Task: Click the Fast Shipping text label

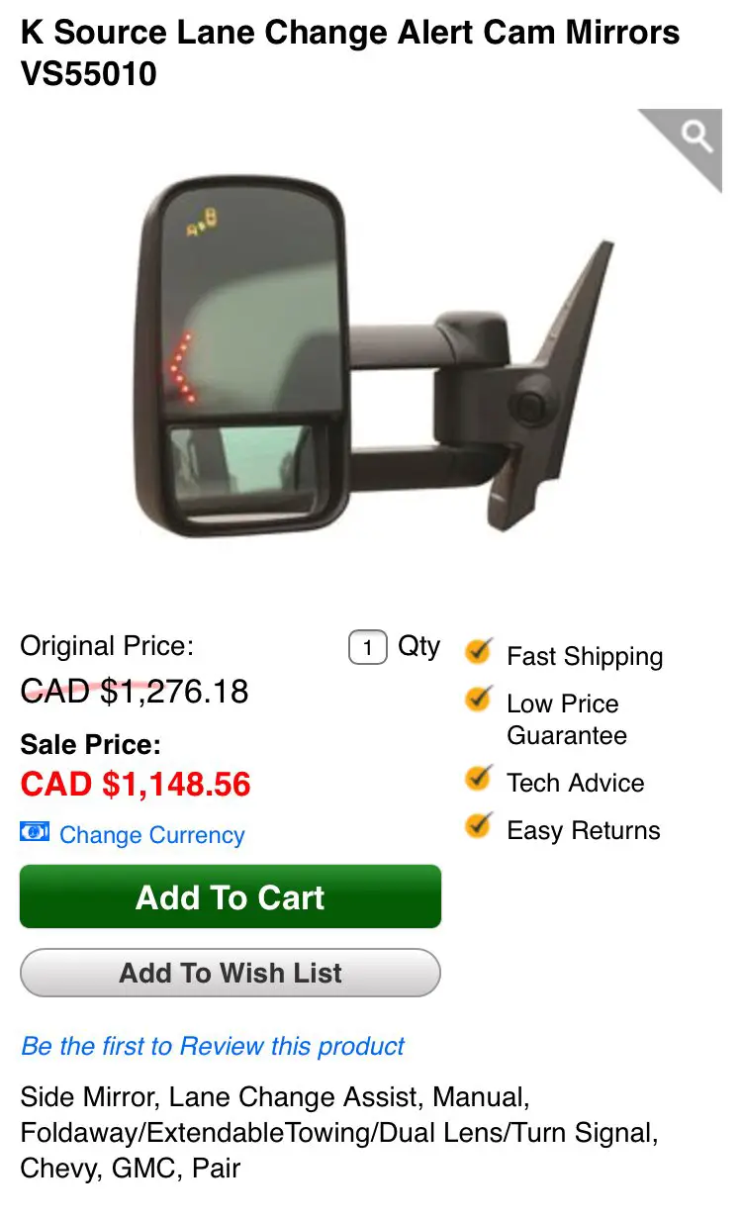Action: [585, 656]
